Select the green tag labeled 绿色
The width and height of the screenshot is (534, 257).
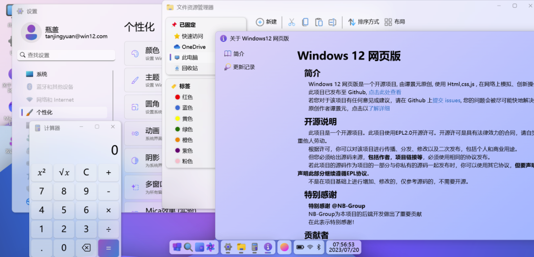coord(184,129)
